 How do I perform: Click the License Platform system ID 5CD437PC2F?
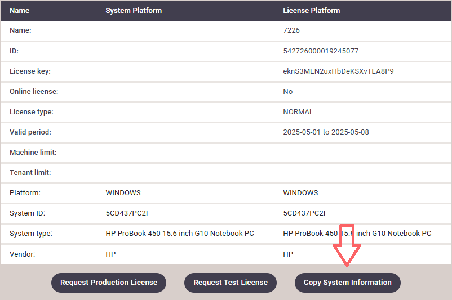click(305, 213)
